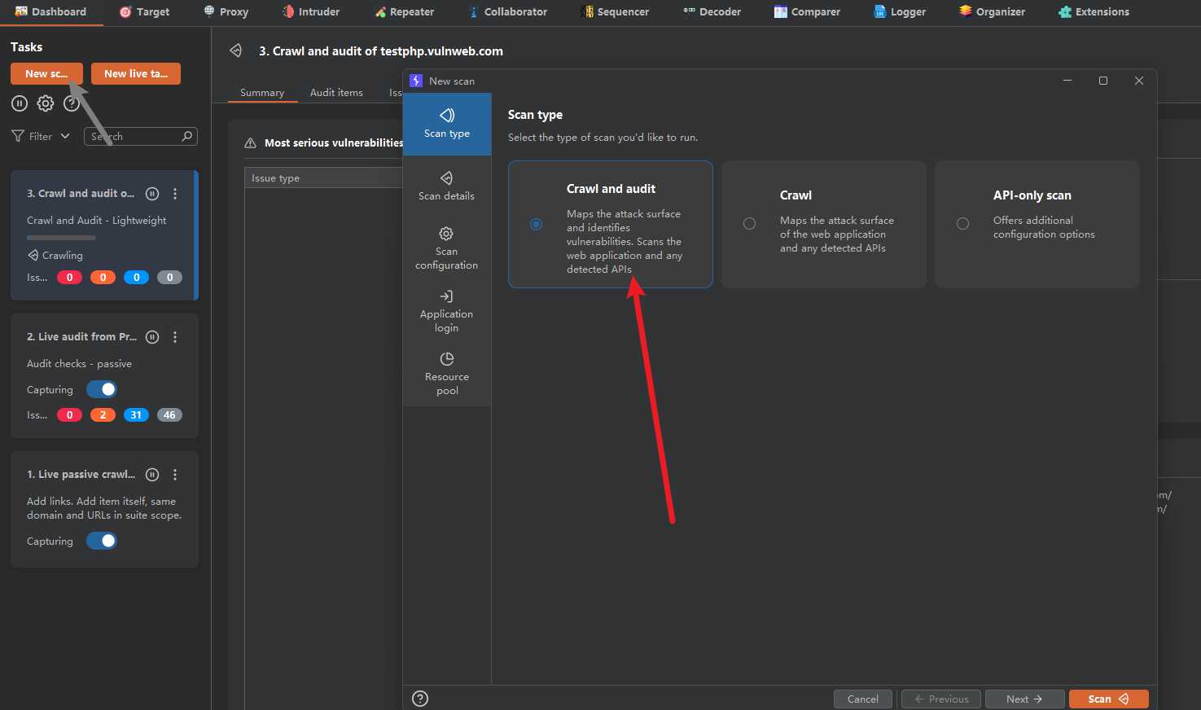Open the Sequencer tab
The image size is (1201, 710).
click(x=615, y=12)
